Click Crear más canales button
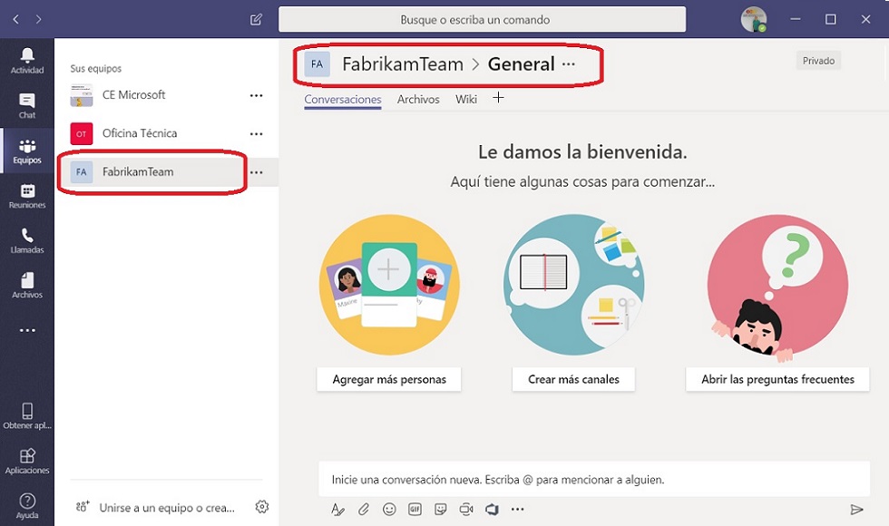The width and height of the screenshot is (889, 526). pos(573,379)
